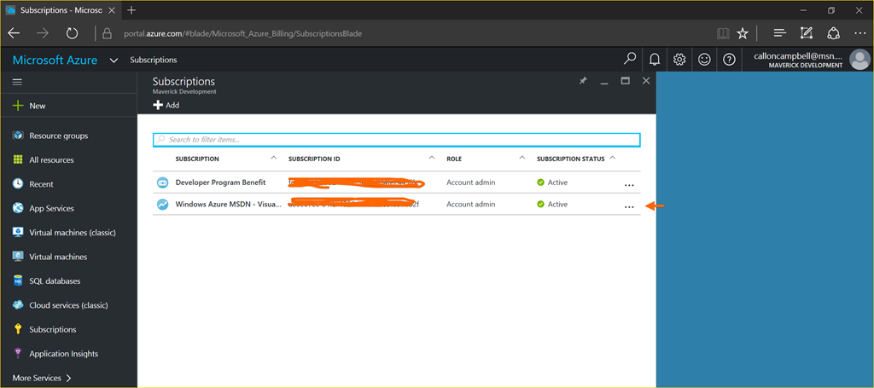The width and height of the screenshot is (874, 388).
Task: Open dropdown next to Microsoft Azure logo
Action: (114, 61)
